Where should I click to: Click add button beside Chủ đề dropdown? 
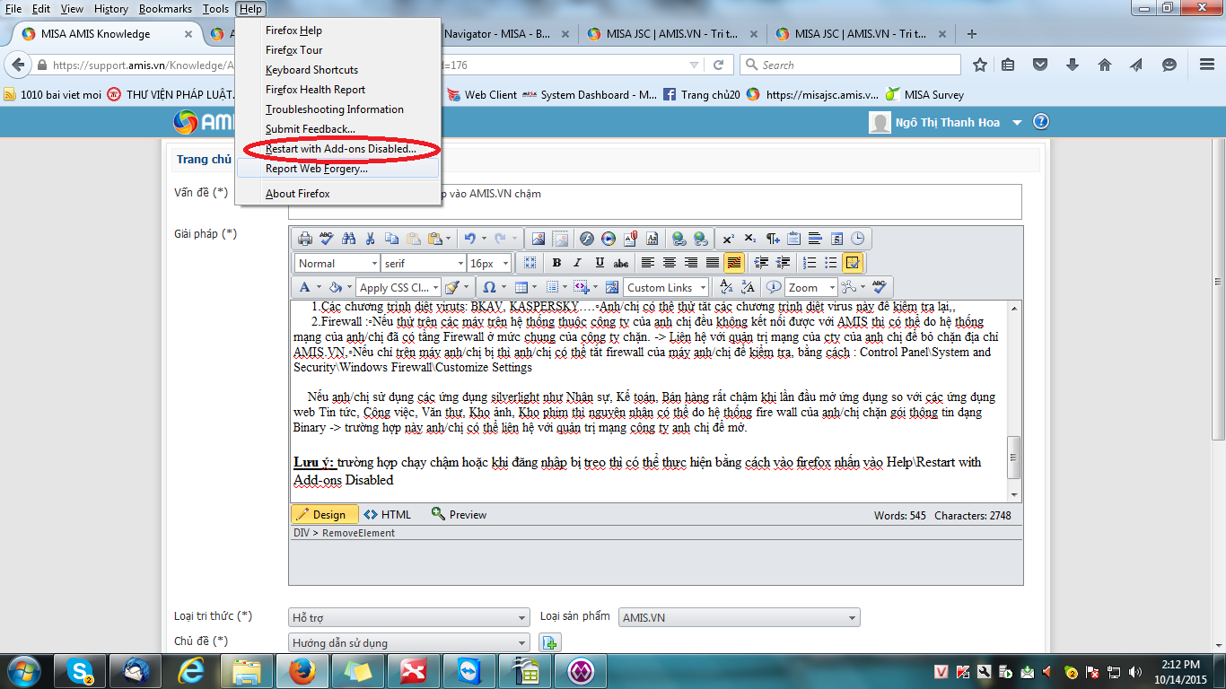549,642
